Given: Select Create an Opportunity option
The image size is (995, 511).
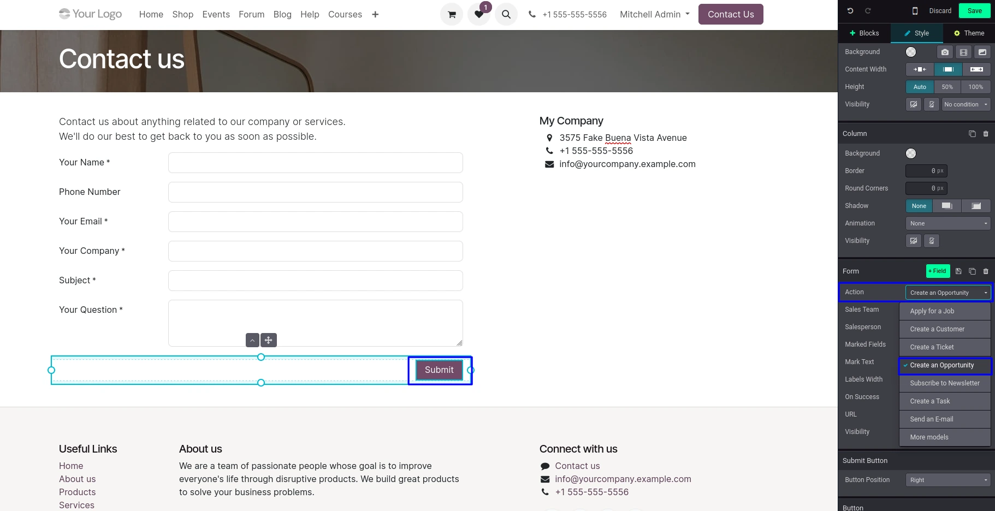Looking at the screenshot, I should pyautogui.click(x=945, y=365).
